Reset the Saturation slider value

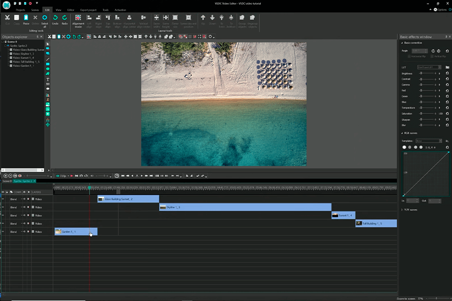[447, 113]
